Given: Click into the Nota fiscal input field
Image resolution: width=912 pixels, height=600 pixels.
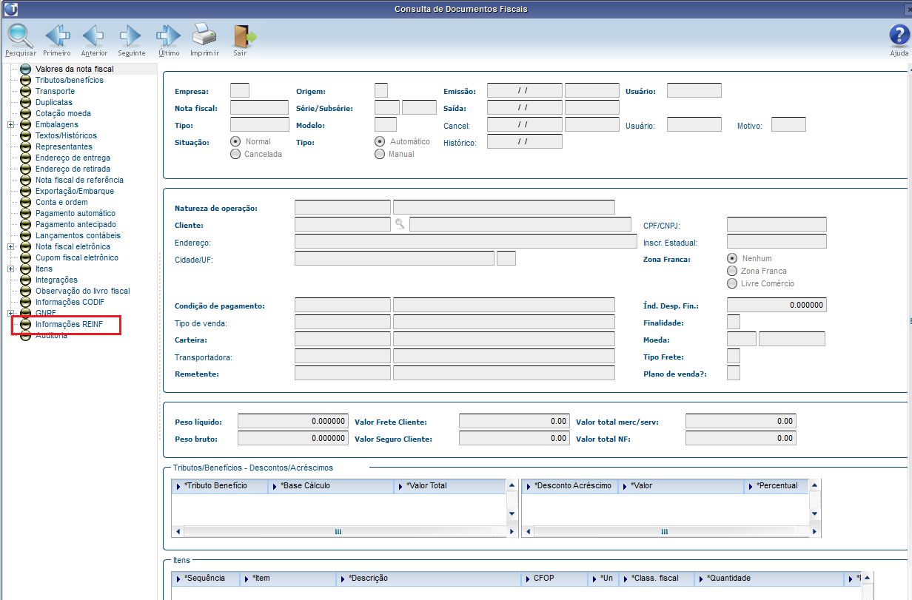Looking at the screenshot, I should [x=259, y=107].
